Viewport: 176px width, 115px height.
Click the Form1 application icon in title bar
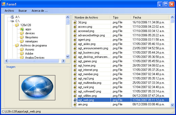pos(4,4)
